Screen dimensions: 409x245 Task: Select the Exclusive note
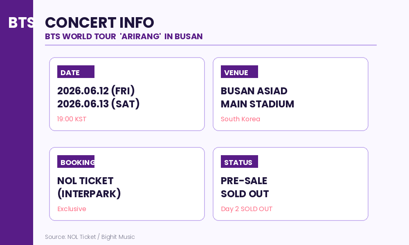click(x=72, y=209)
